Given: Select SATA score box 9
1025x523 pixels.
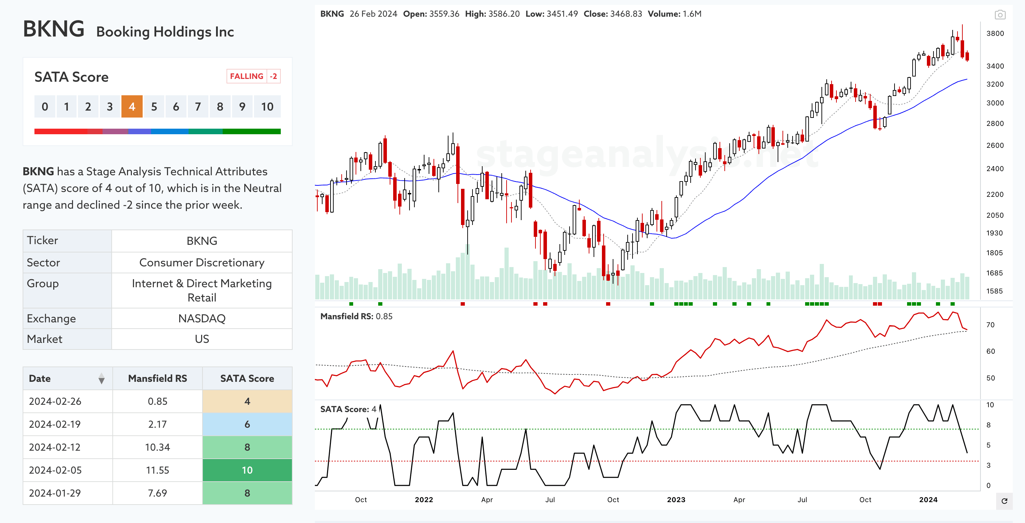Looking at the screenshot, I should pyautogui.click(x=242, y=107).
